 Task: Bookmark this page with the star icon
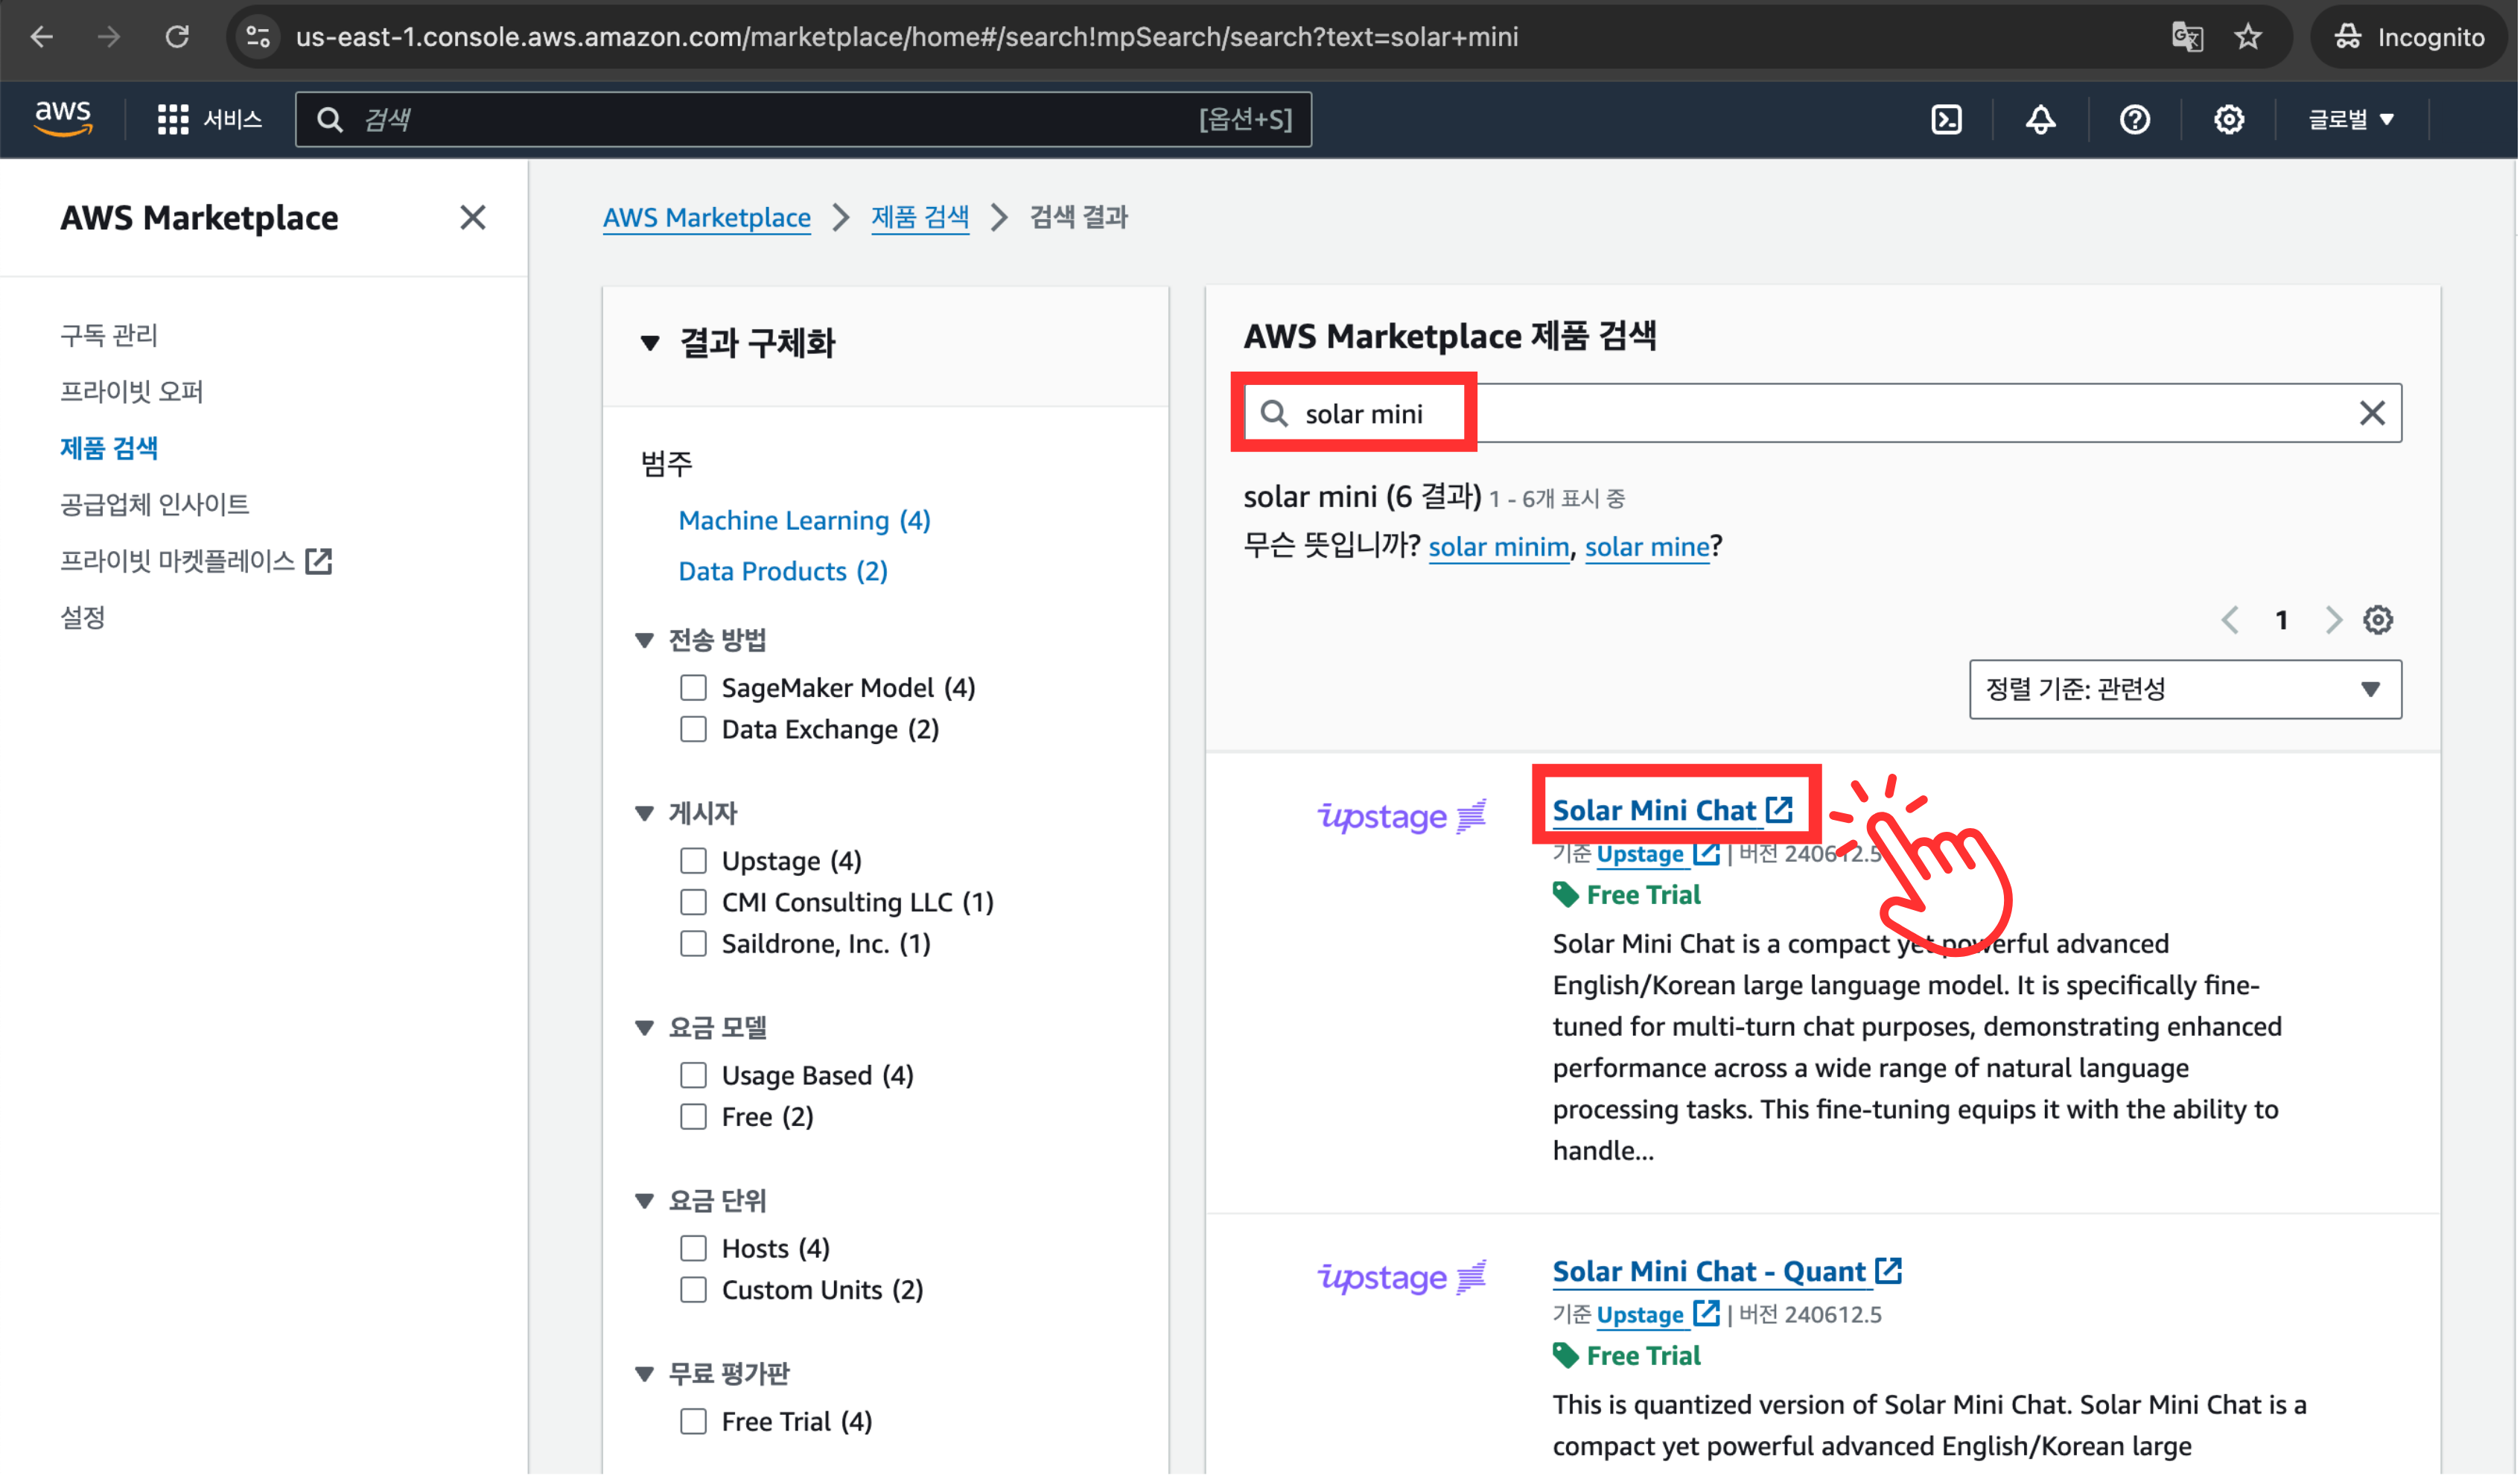click(2249, 37)
